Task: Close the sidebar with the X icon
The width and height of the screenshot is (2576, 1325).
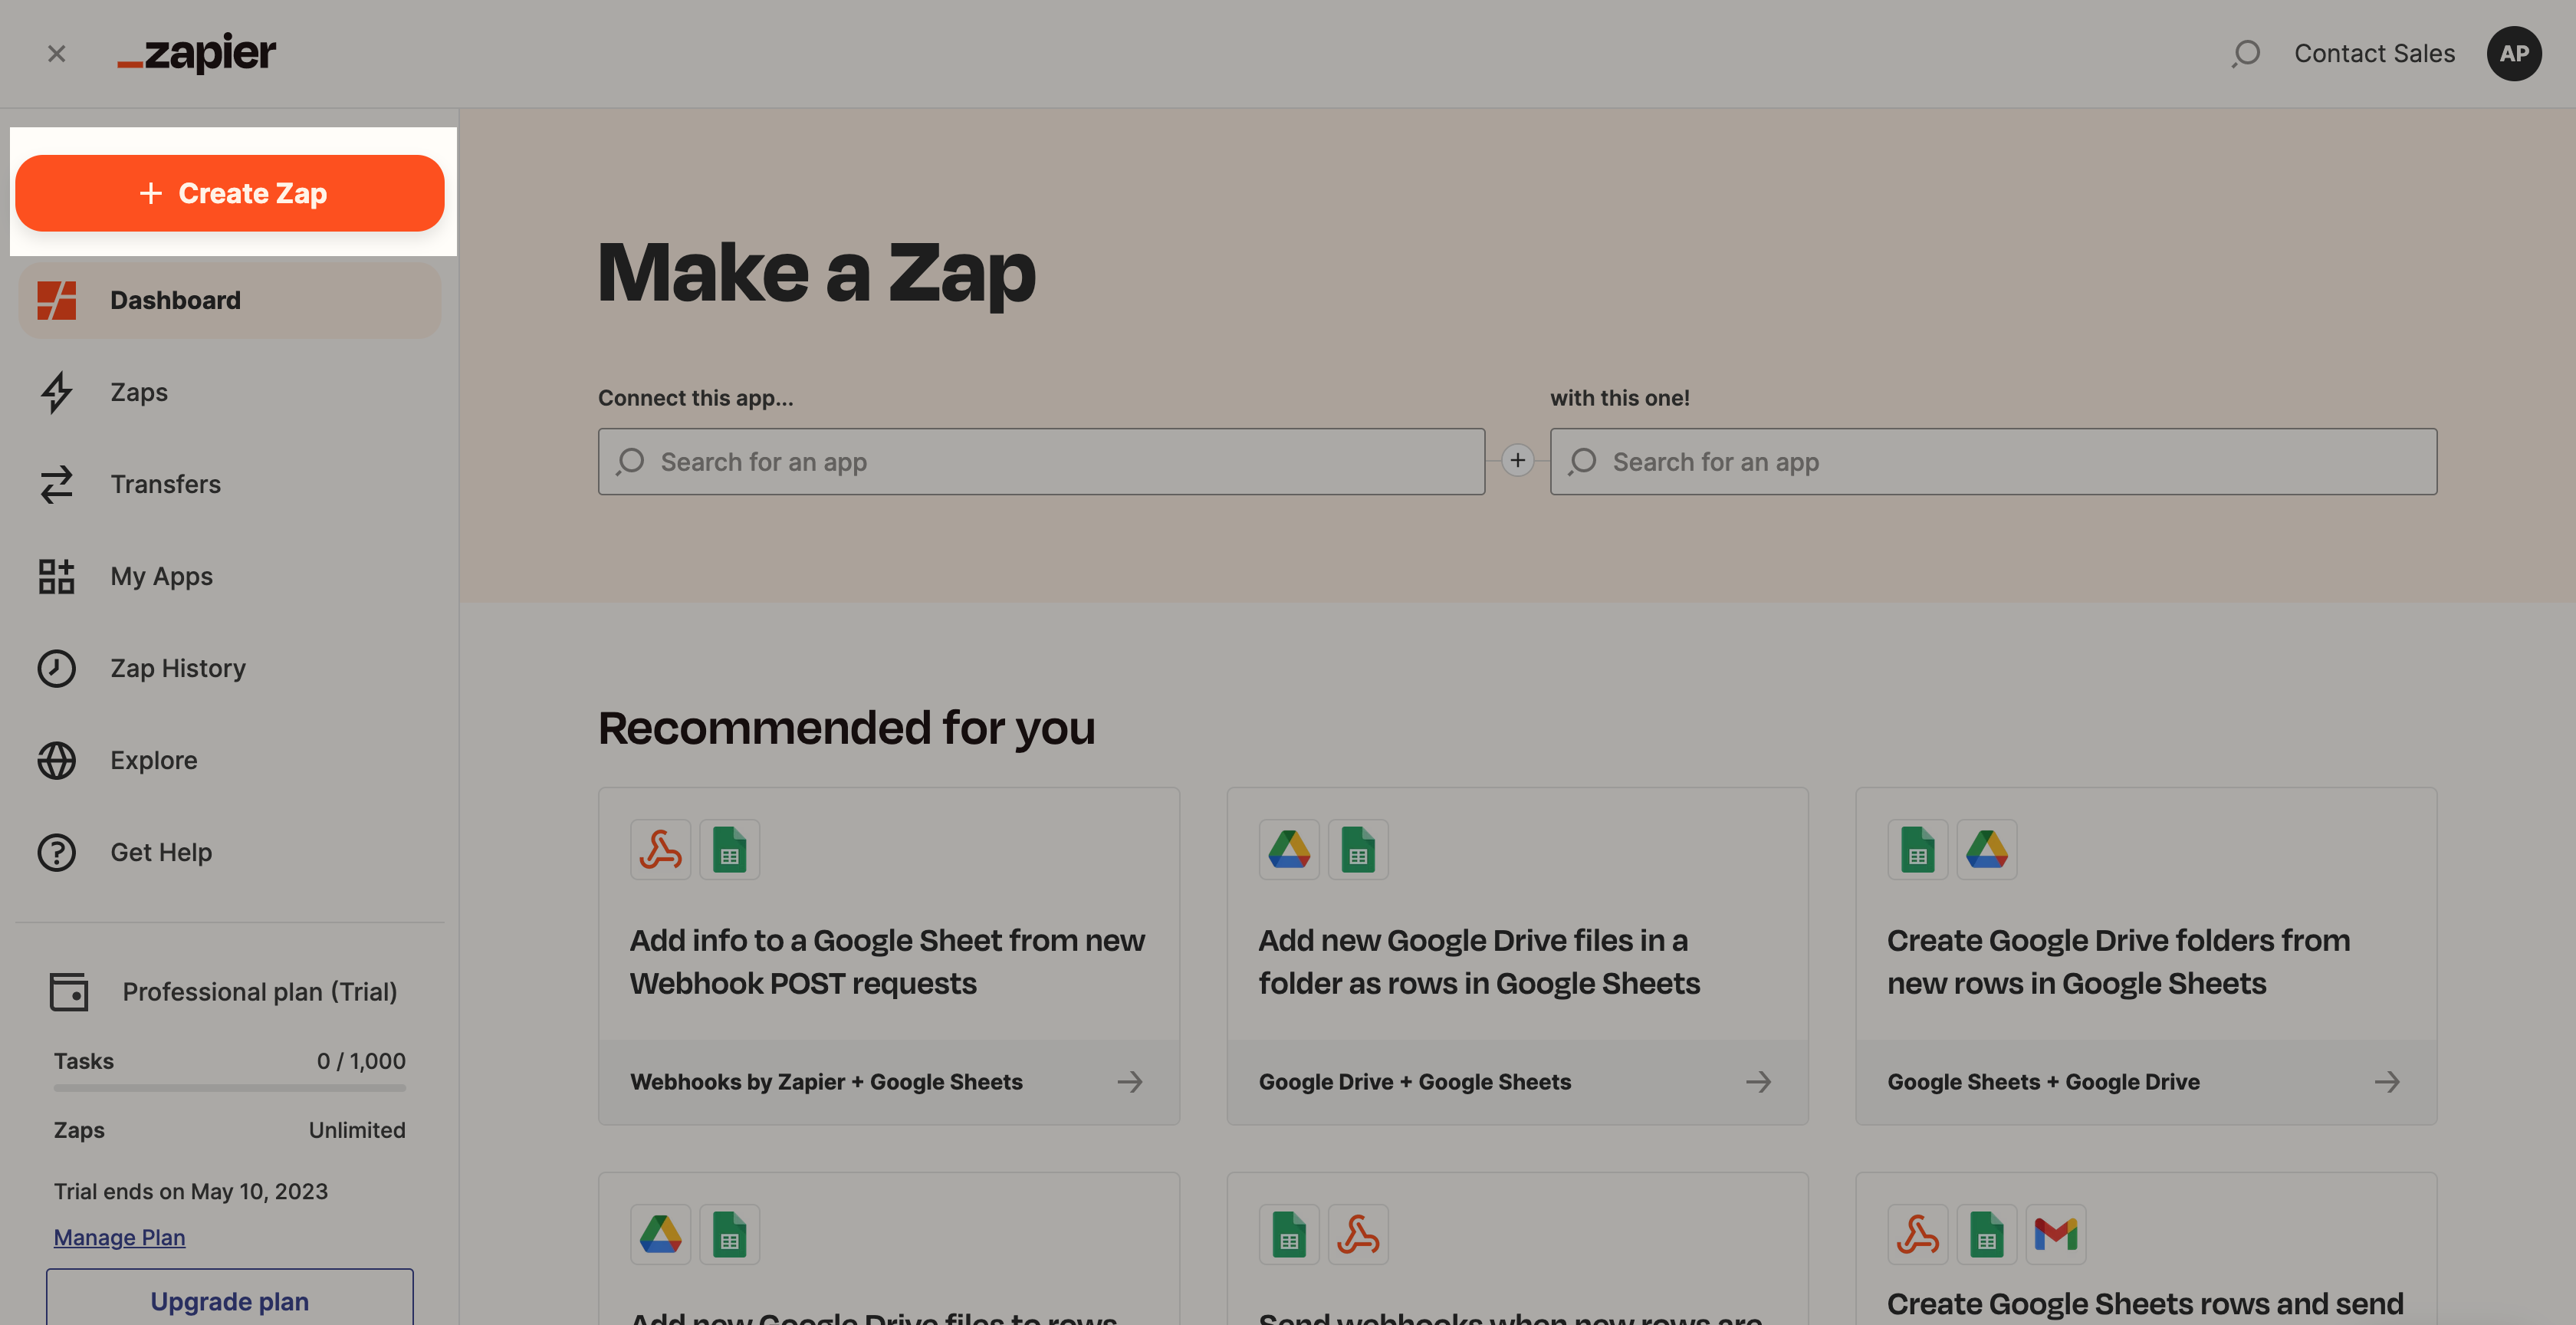Action: 56,54
